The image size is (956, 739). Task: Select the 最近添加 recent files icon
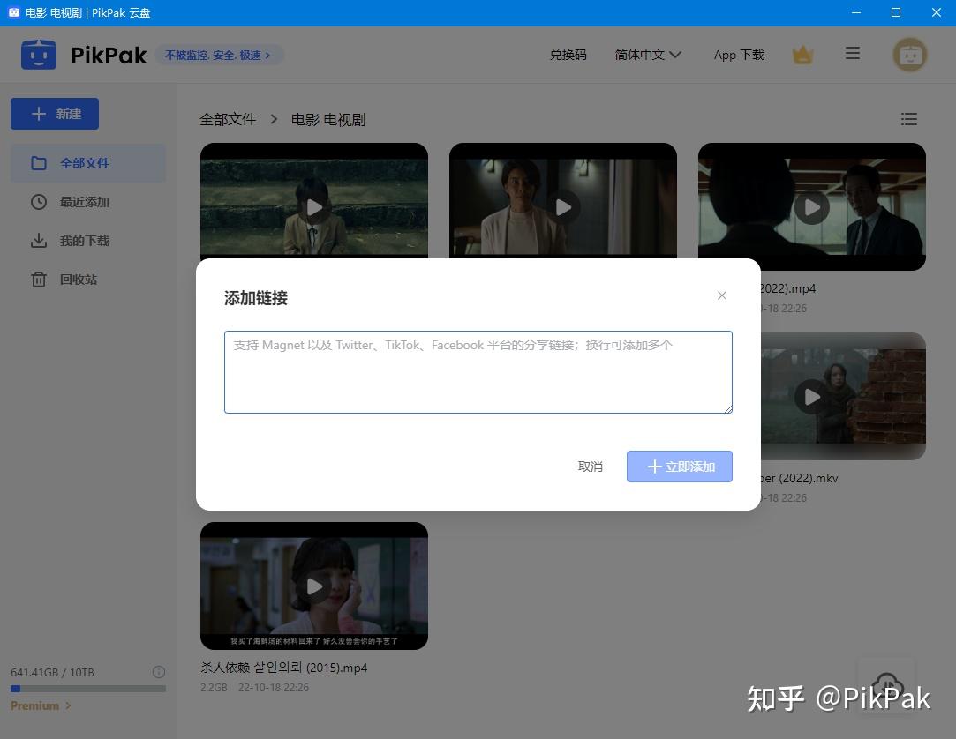click(x=39, y=201)
